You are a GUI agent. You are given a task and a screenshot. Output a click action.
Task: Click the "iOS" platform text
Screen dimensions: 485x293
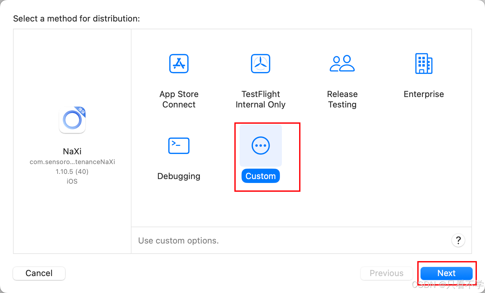pyautogui.click(x=72, y=181)
